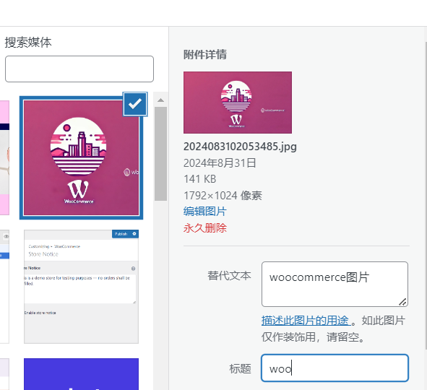Image resolution: width=427 pixels, height=390 pixels.
Task: Select the blue-purple thumbnail at bottom
Action: pyautogui.click(x=81, y=374)
